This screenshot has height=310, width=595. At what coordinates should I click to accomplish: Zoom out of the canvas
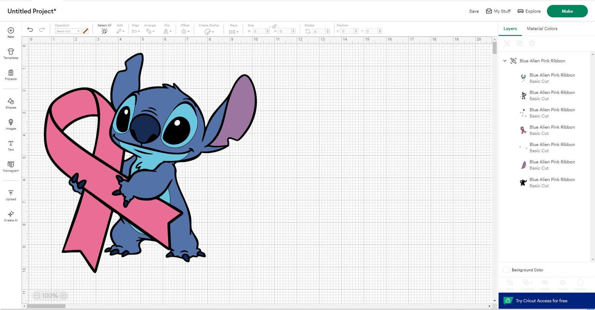click(37, 296)
